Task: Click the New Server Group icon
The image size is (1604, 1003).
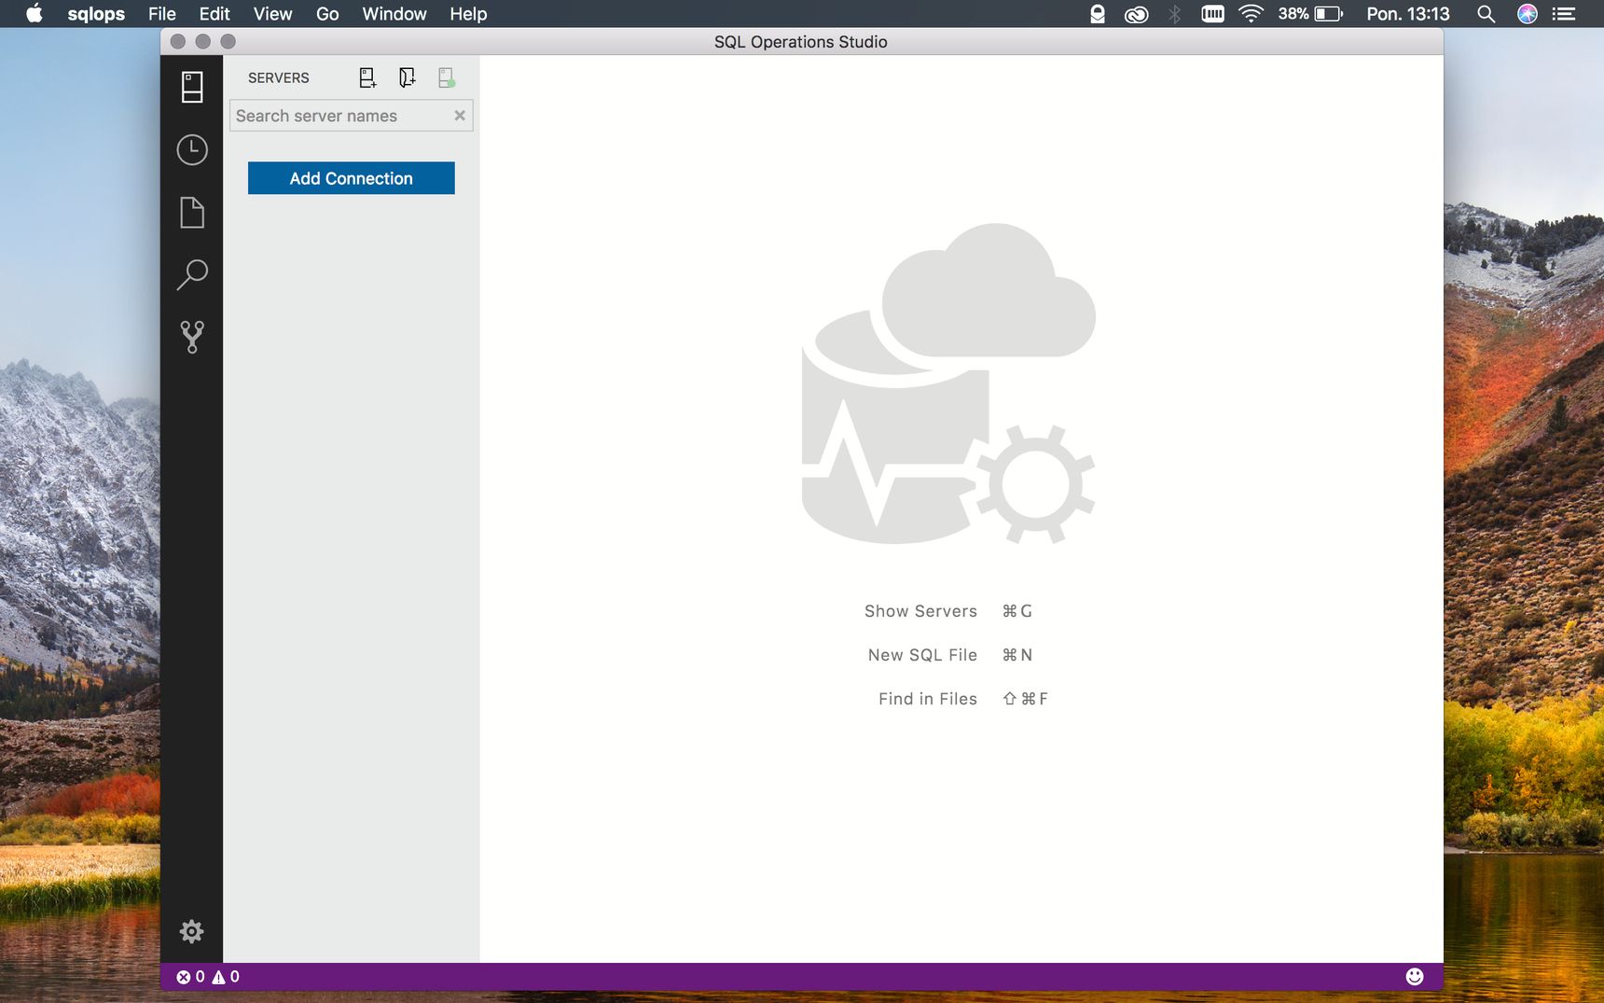Action: (407, 77)
